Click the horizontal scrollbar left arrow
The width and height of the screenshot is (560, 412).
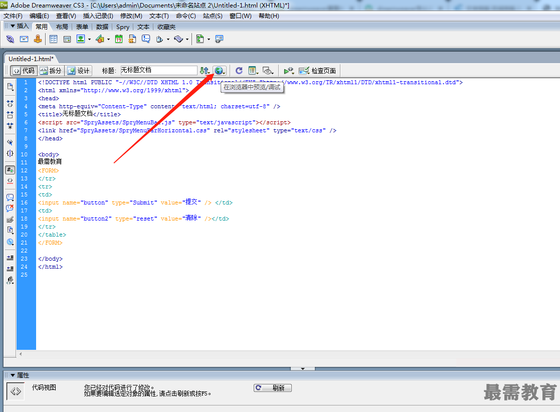(x=21, y=354)
